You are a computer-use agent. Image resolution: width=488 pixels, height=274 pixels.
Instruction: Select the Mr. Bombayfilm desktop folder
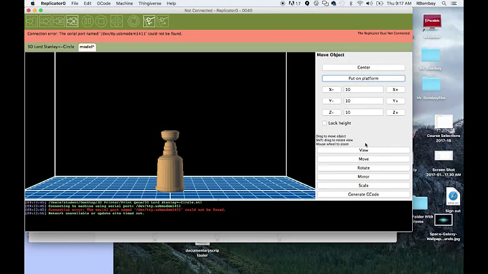tap(431, 85)
